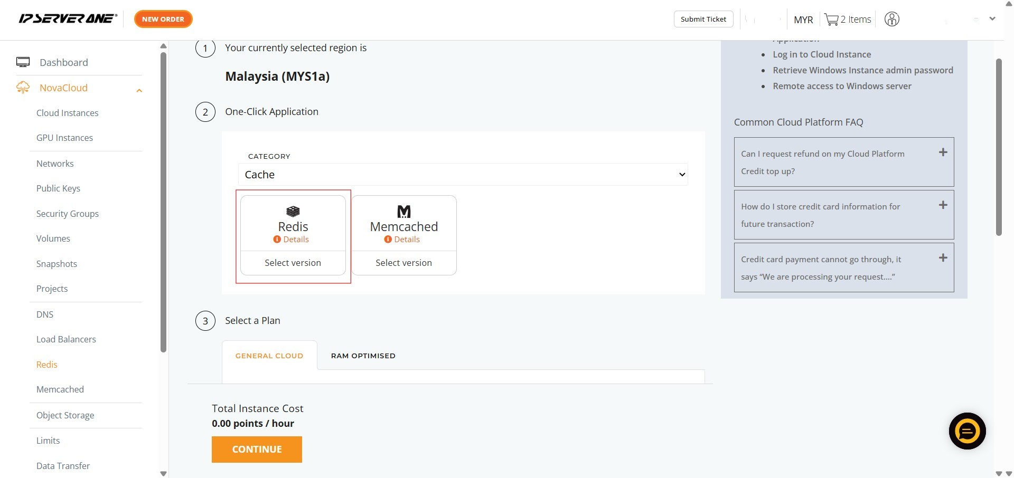Open the user profile avatar icon
Image resolution: width=1014 pixels, height=478 pixels.
click(x=891, y=20)
